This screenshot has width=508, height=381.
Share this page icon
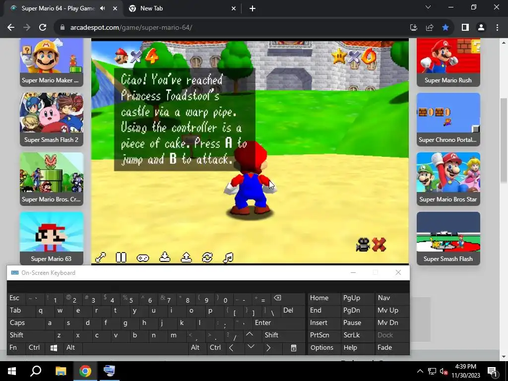coord(430,28)
